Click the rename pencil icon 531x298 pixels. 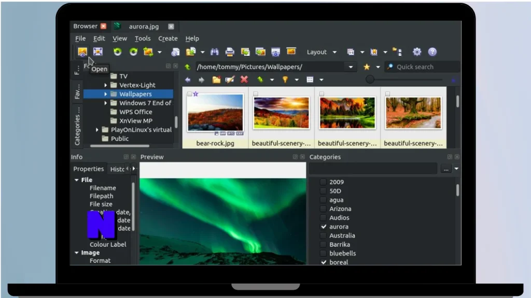point(230,80)
